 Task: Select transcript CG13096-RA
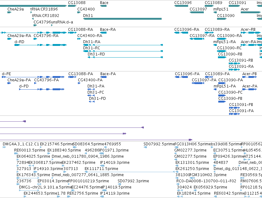pos(187,30)
